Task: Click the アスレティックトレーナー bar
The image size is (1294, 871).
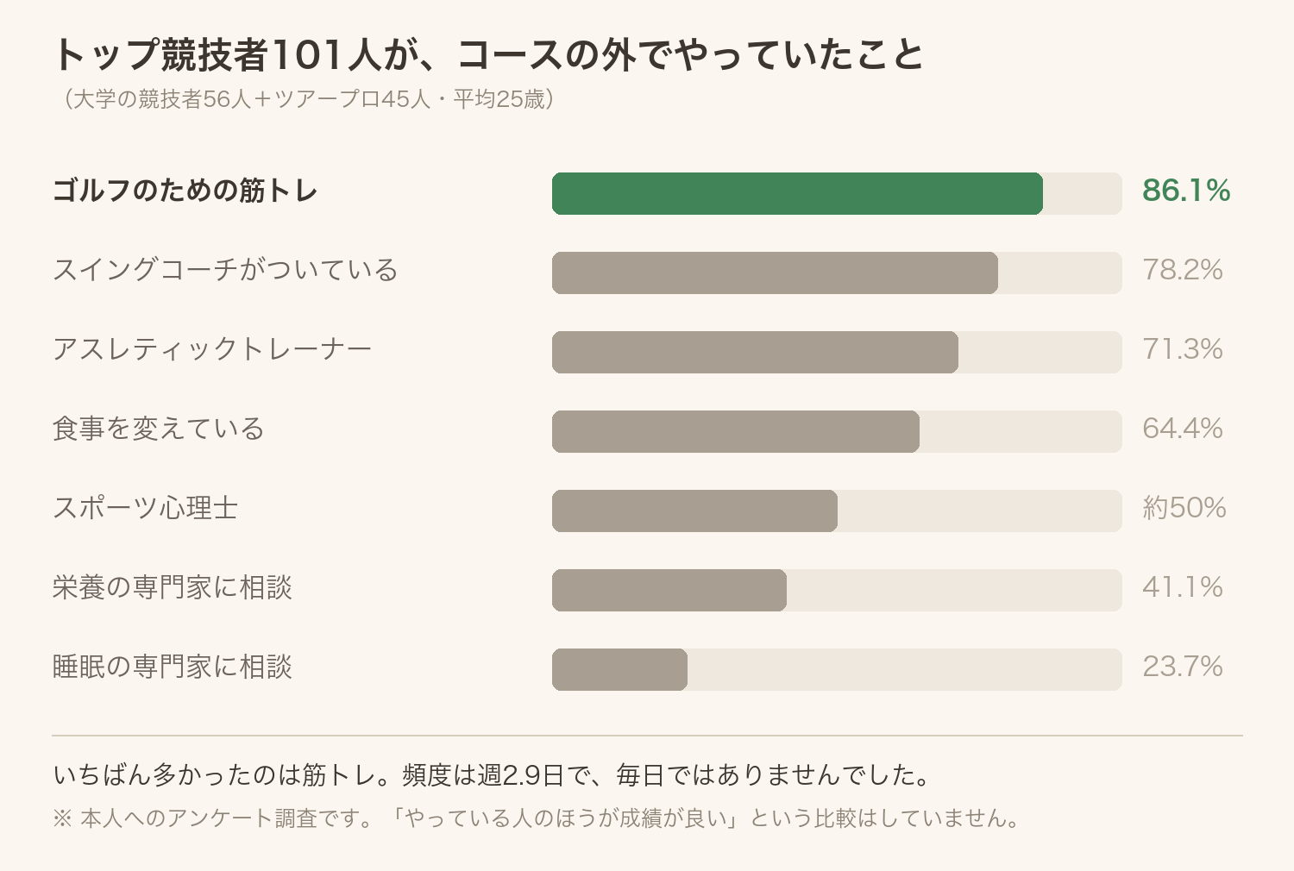Action: pos(755,352)
